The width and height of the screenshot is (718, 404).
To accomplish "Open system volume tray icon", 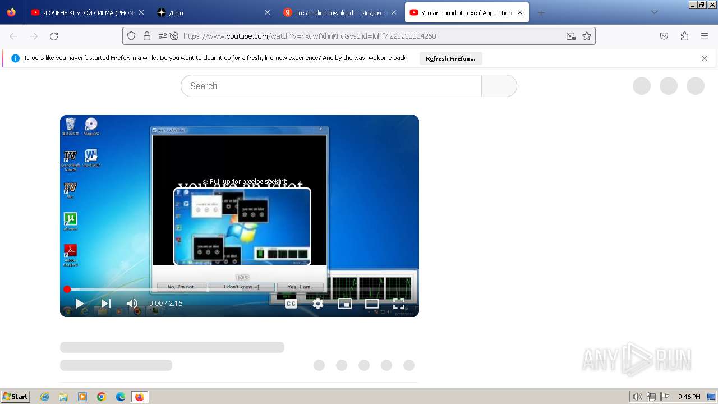I will click(x=638, y=397).
